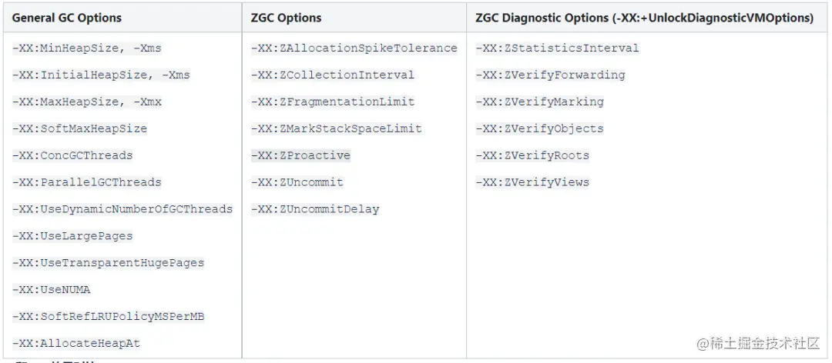The height and width of the screenshot is (363, 832).
Task: Click the -XX:InitialHeapSize, -Xms code entry
Action: 101,75
